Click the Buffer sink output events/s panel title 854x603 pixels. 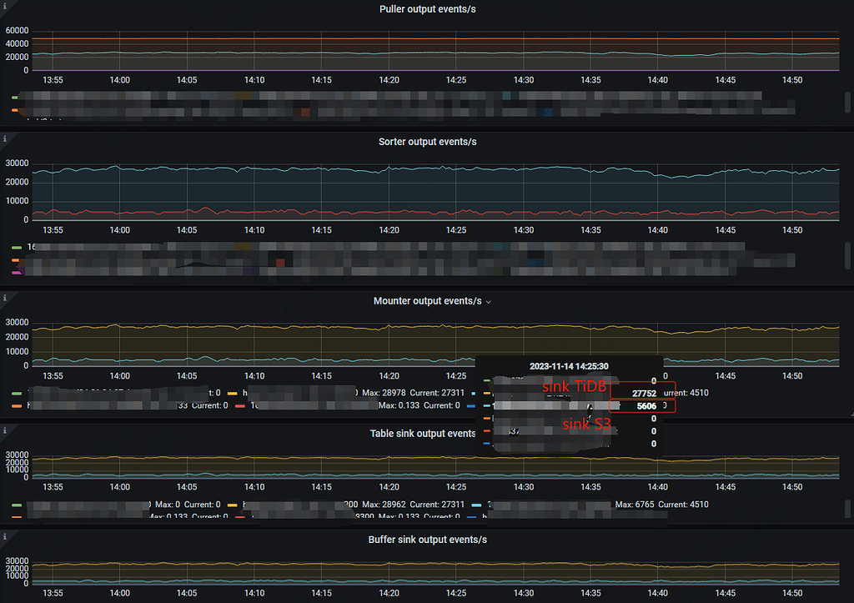pyautogui.click(x=427, y=539)
